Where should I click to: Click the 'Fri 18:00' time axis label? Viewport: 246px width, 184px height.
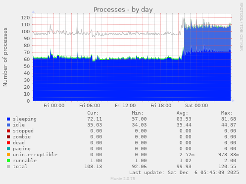tap(161, 106)
